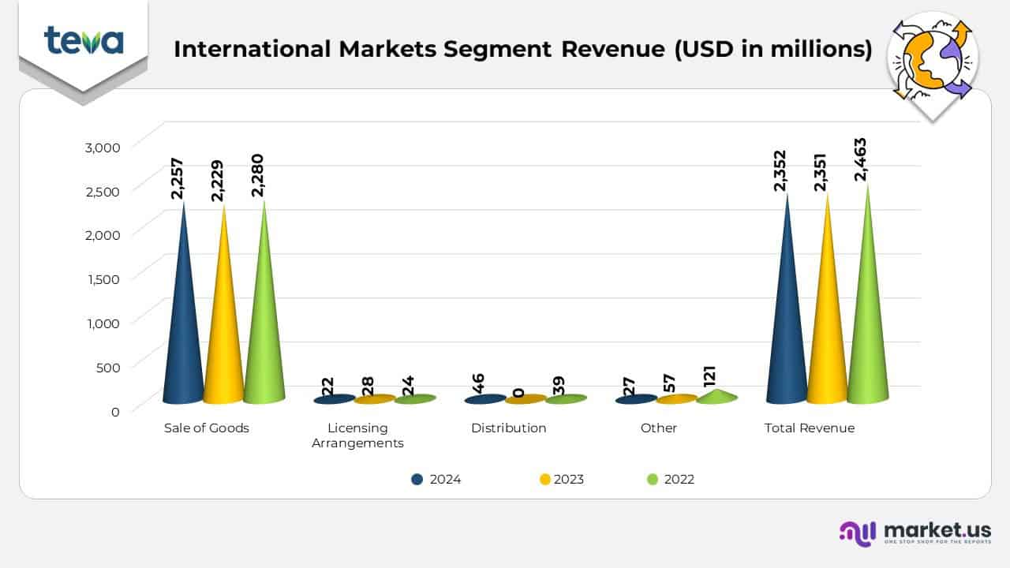Click the chart title text
Viewport: 1010px width, 568px height.
pyautogui.click(x=522, y=49)
